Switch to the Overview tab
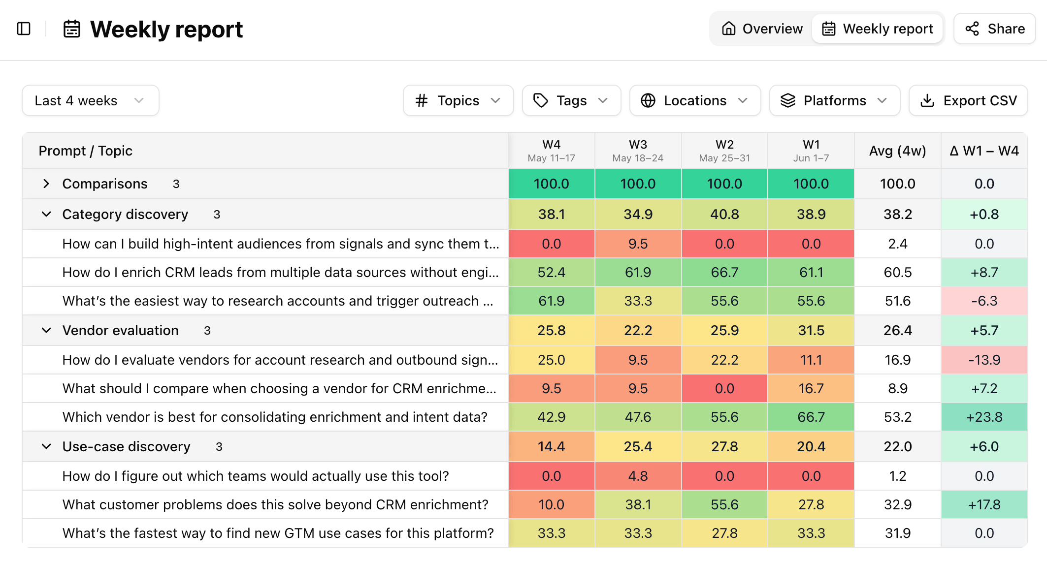 click(762, 29)
